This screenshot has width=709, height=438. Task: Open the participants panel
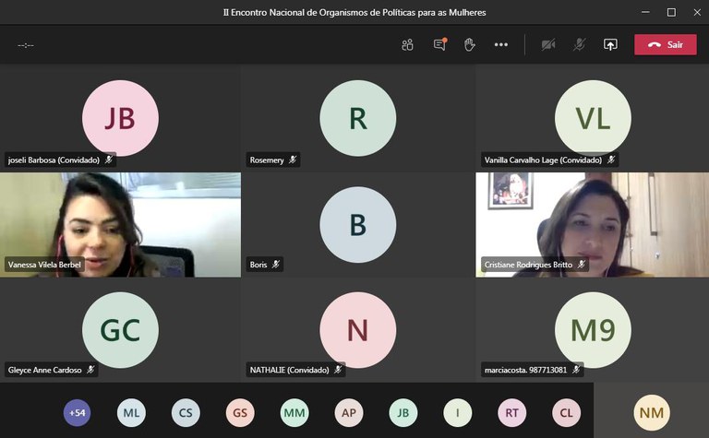(x=407, y=44)
